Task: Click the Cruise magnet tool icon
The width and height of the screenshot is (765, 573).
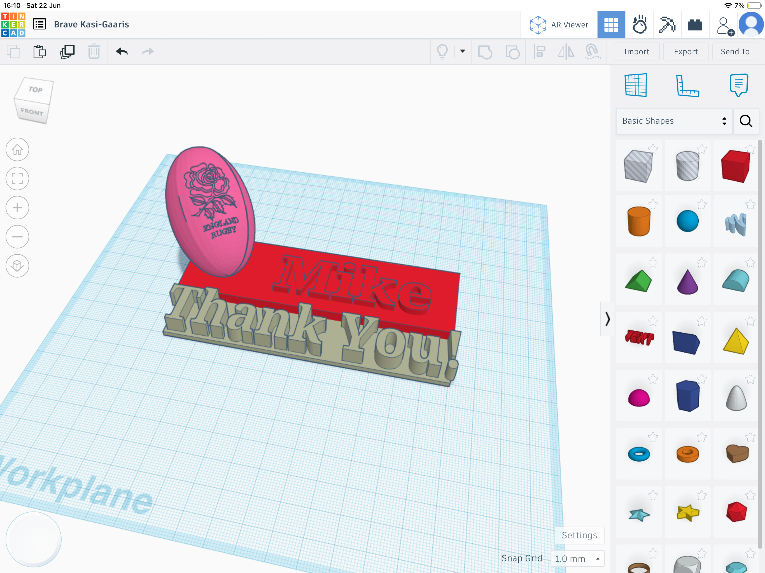Action: [592, 52]
